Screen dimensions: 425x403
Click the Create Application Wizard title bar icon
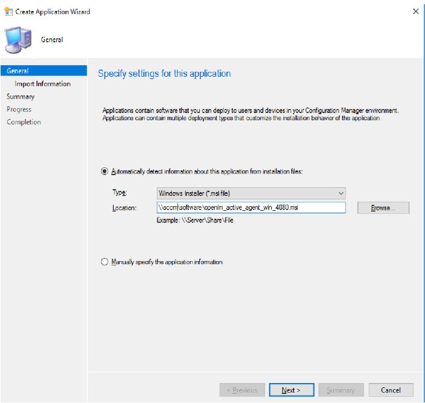point(8,11)
